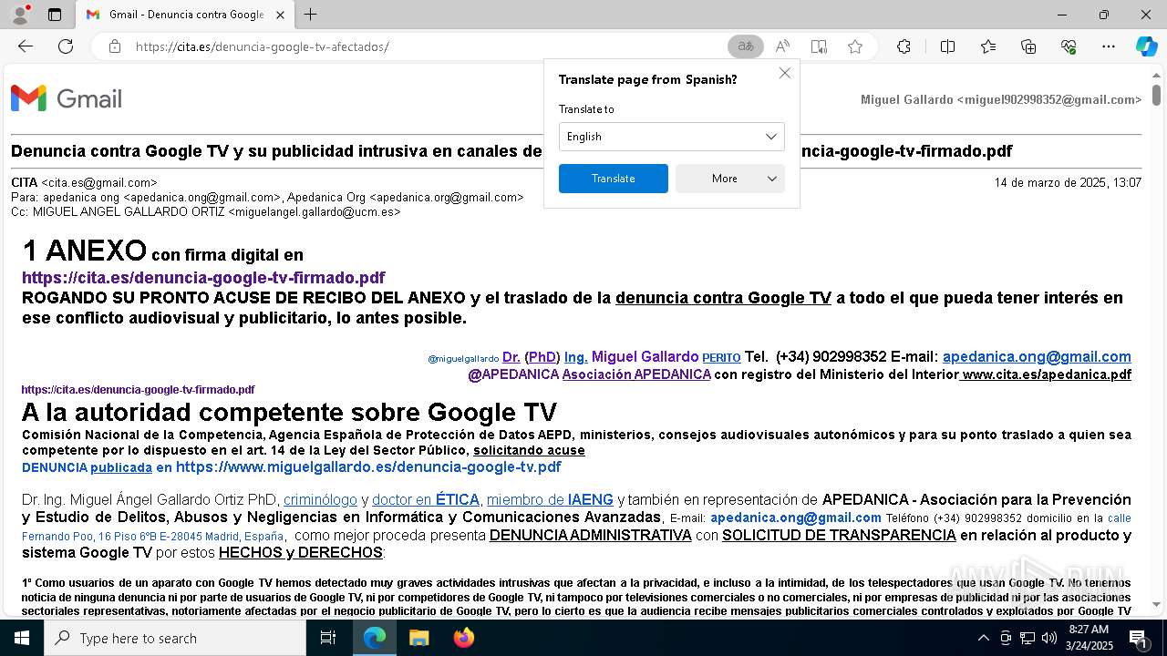This screenshot has height=656, width=1167.
Task: Go back to previous page
Action: [x=26, y=46]
